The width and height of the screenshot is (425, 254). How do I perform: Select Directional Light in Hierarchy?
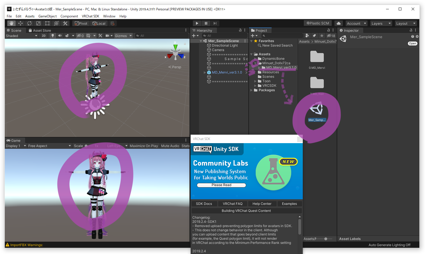[x=225, y=45]
